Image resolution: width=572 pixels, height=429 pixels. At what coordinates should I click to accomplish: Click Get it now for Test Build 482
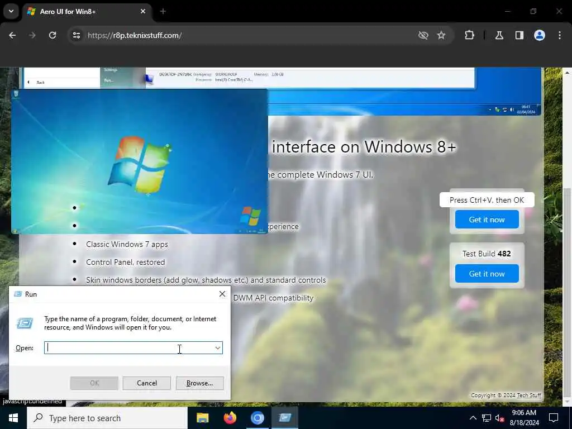pyautogui.click(x=487, y=274)
